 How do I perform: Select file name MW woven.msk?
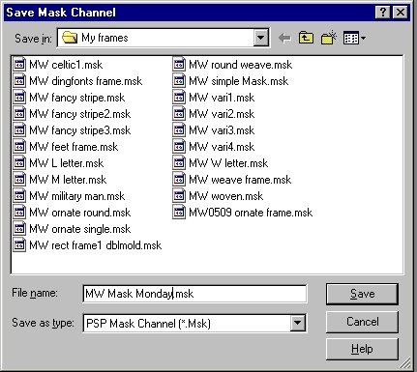click(225, 196)
